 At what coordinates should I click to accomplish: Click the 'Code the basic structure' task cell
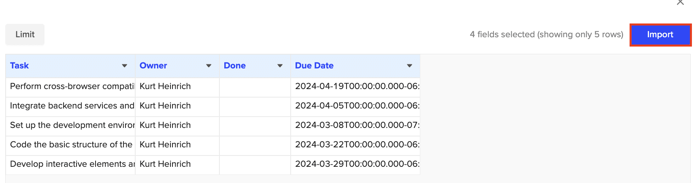point(71,145)
